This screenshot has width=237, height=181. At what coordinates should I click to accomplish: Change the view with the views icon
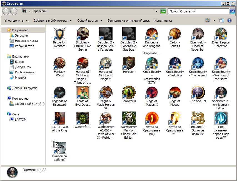pos(207,20)
